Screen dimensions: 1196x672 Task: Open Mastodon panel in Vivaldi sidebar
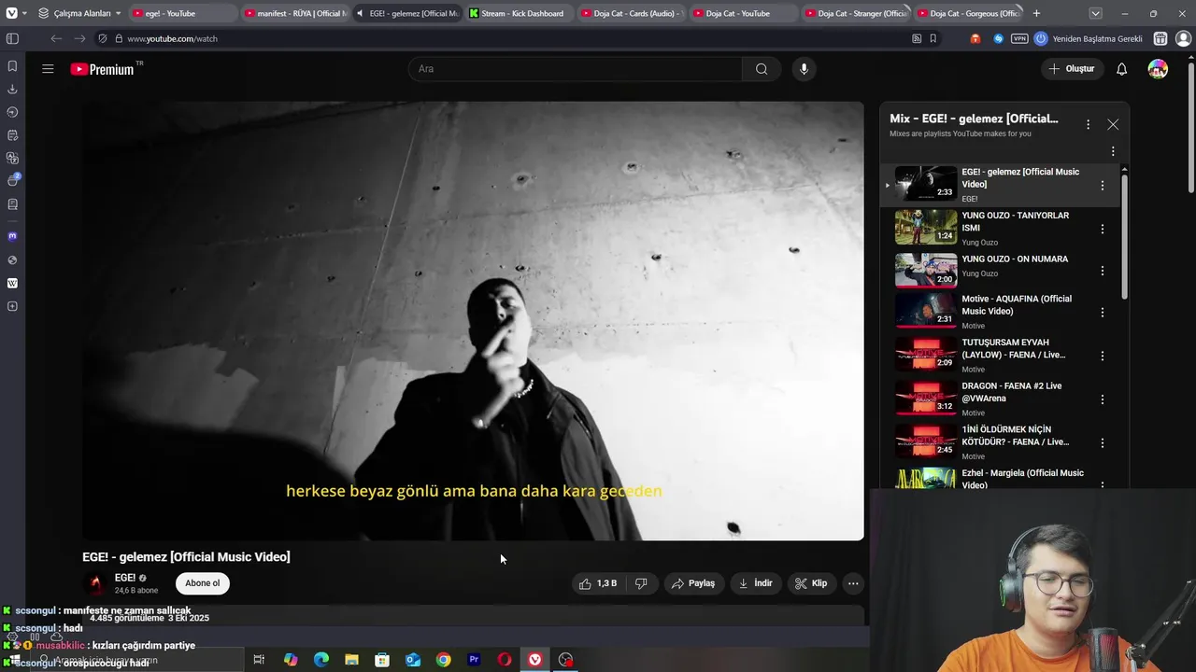tap(12, 236)
